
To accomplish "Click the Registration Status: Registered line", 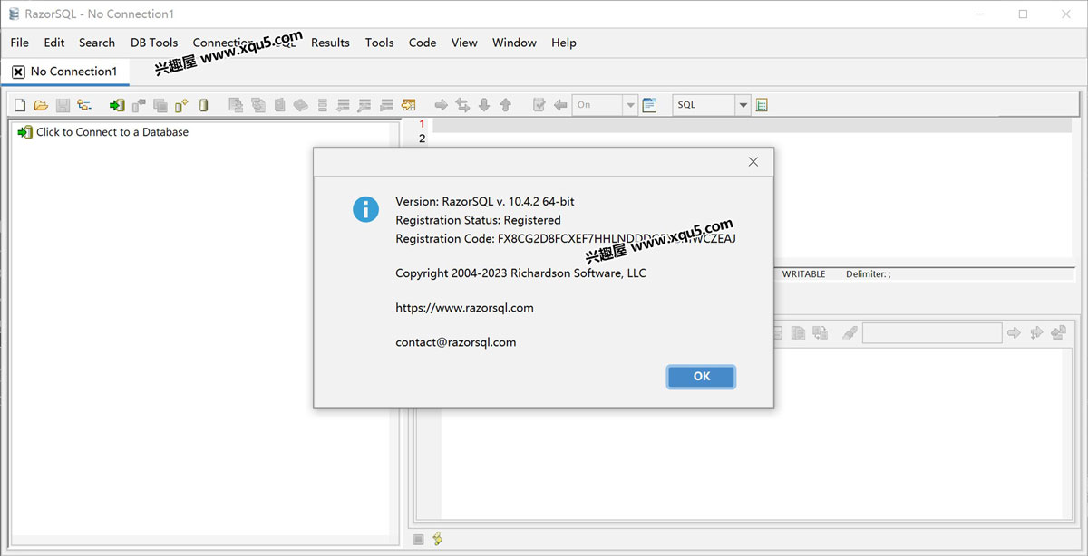I will 478,220.
